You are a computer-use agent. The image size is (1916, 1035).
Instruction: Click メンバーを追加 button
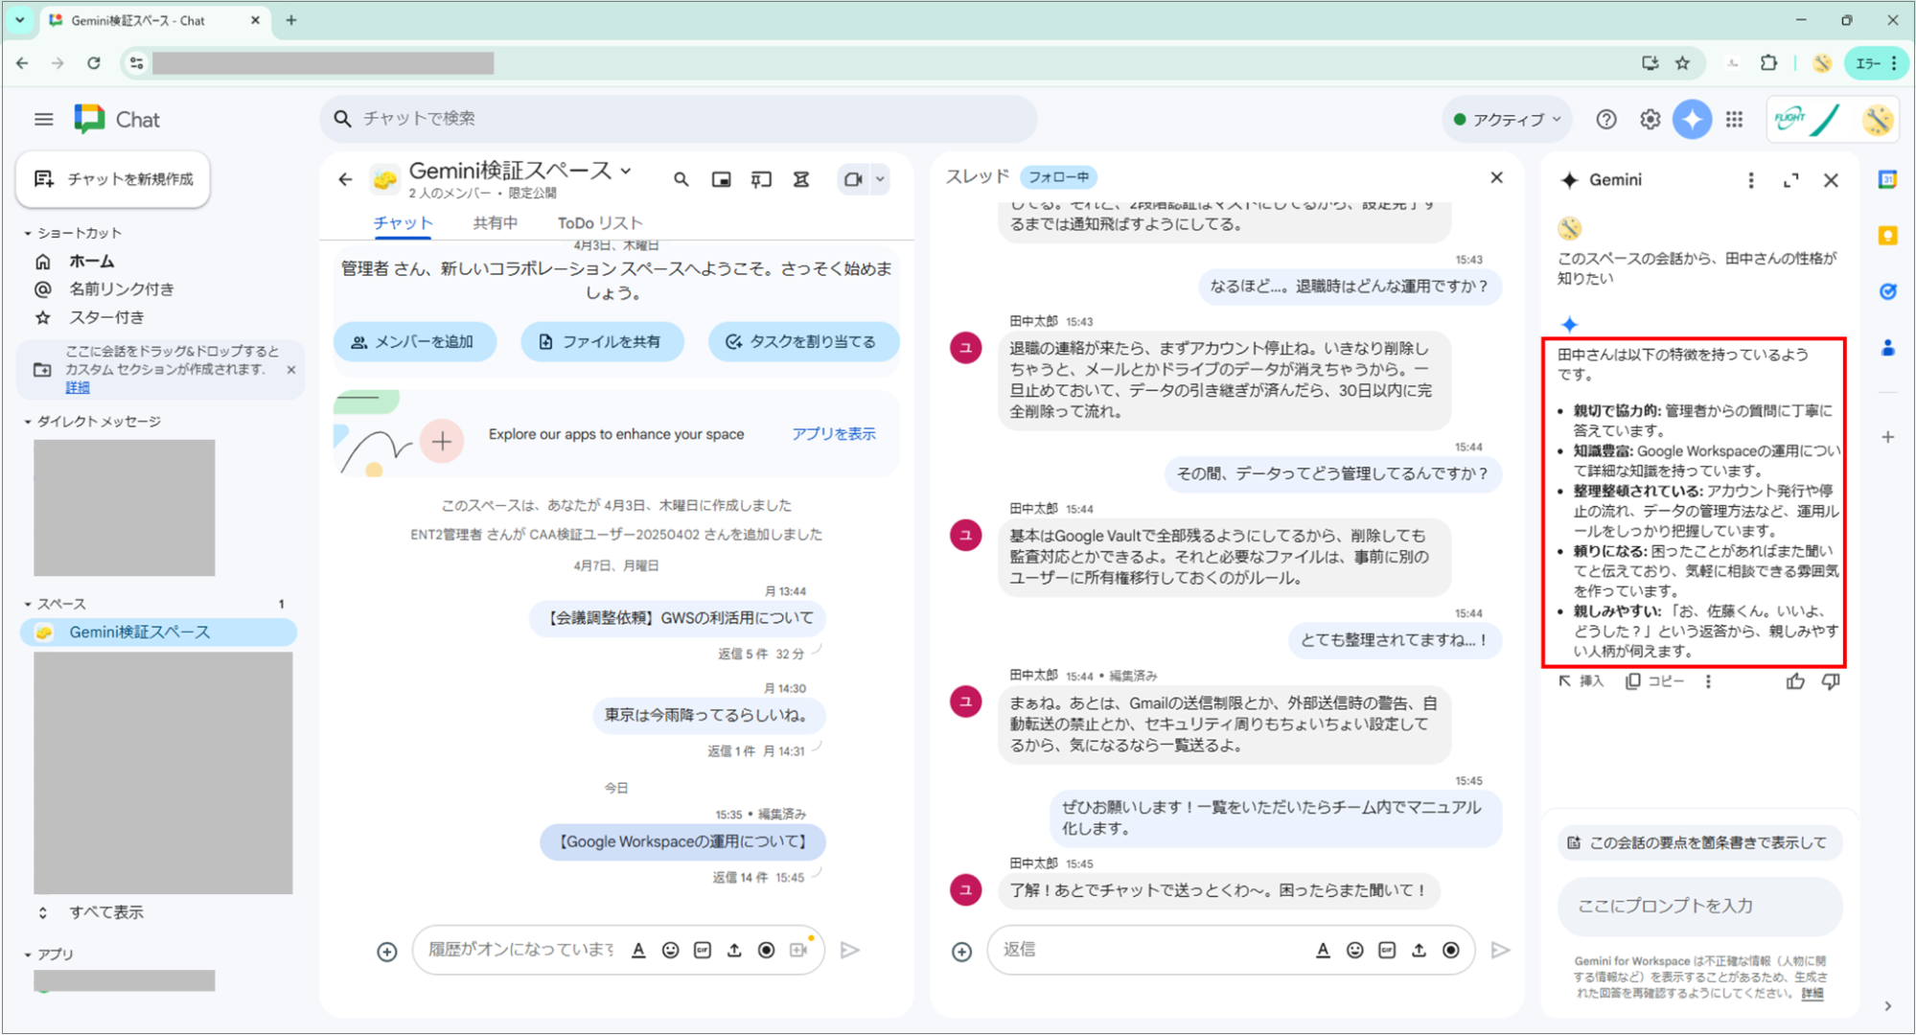point(414,342)
